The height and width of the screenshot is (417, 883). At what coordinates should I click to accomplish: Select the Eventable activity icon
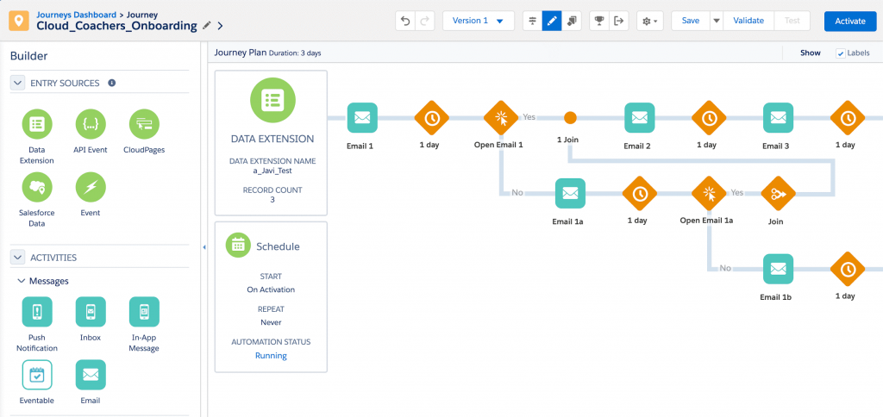[36, 375]
